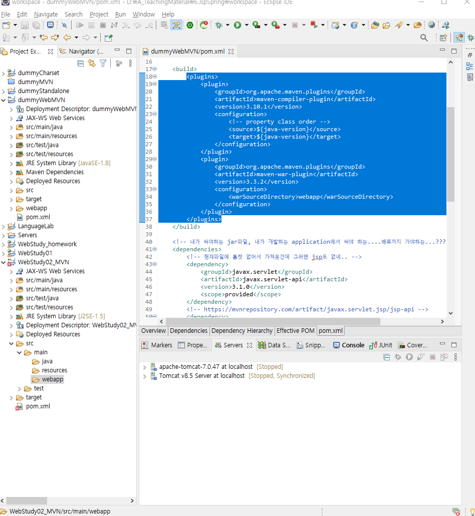The image size is (475, 516).
Task: Open Project Explorer view menu dots
Action: point(130,63)
